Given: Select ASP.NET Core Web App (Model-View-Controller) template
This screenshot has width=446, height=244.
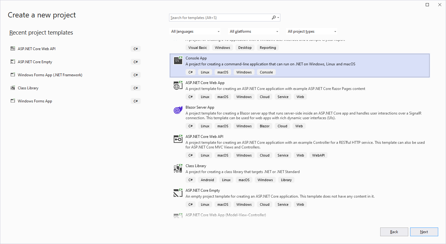Looking at the screenshot, I should click(225, 215).
